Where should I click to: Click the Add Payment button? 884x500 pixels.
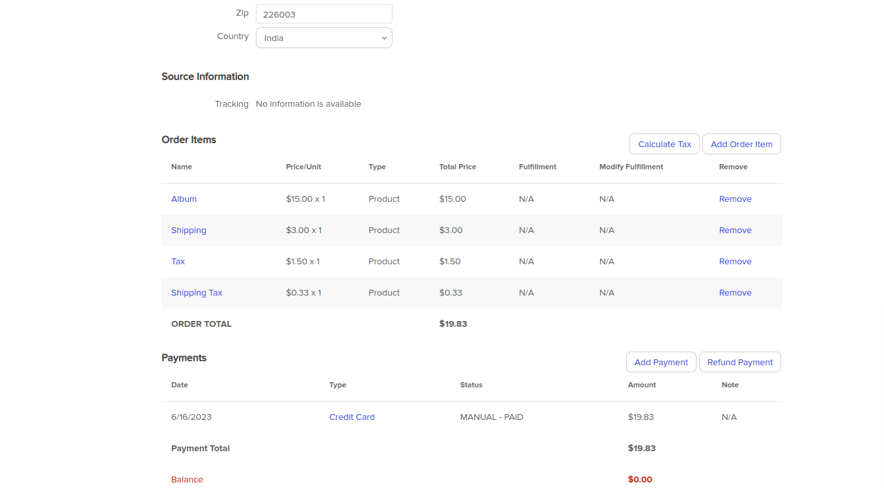661,362
